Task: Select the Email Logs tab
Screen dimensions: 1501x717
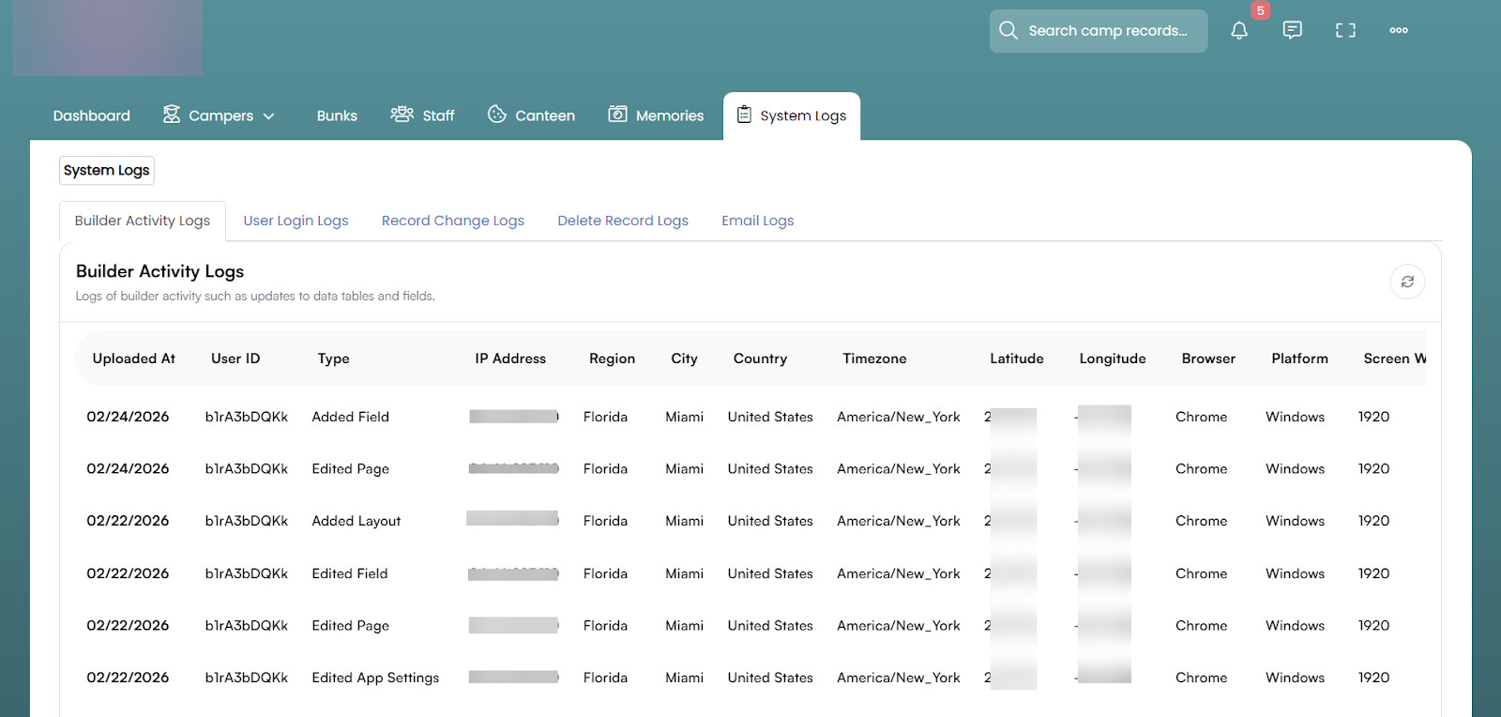Action: [757, 221]
